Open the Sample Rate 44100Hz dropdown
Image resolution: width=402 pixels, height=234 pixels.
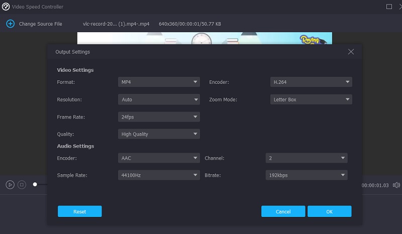(159, 175)
